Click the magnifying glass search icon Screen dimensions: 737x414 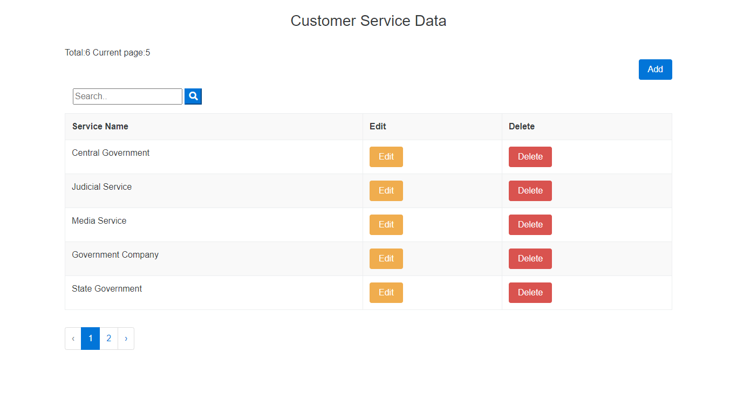click(193, 96)
